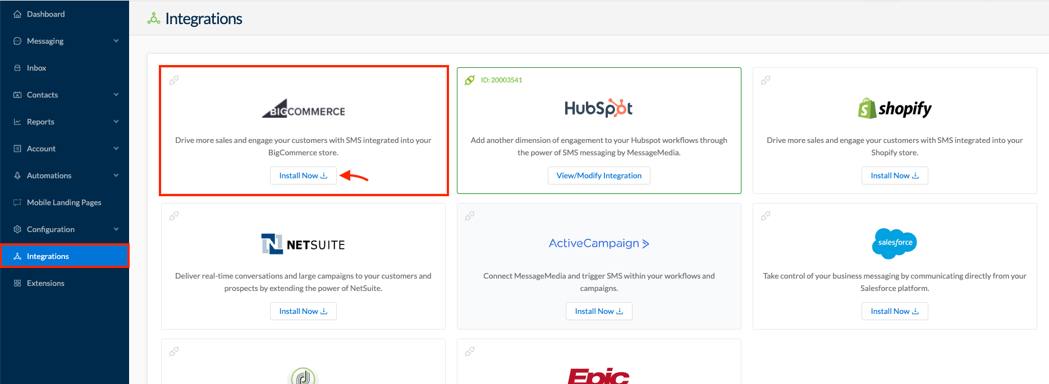Click the Configuration gear icon

[17, 229]
